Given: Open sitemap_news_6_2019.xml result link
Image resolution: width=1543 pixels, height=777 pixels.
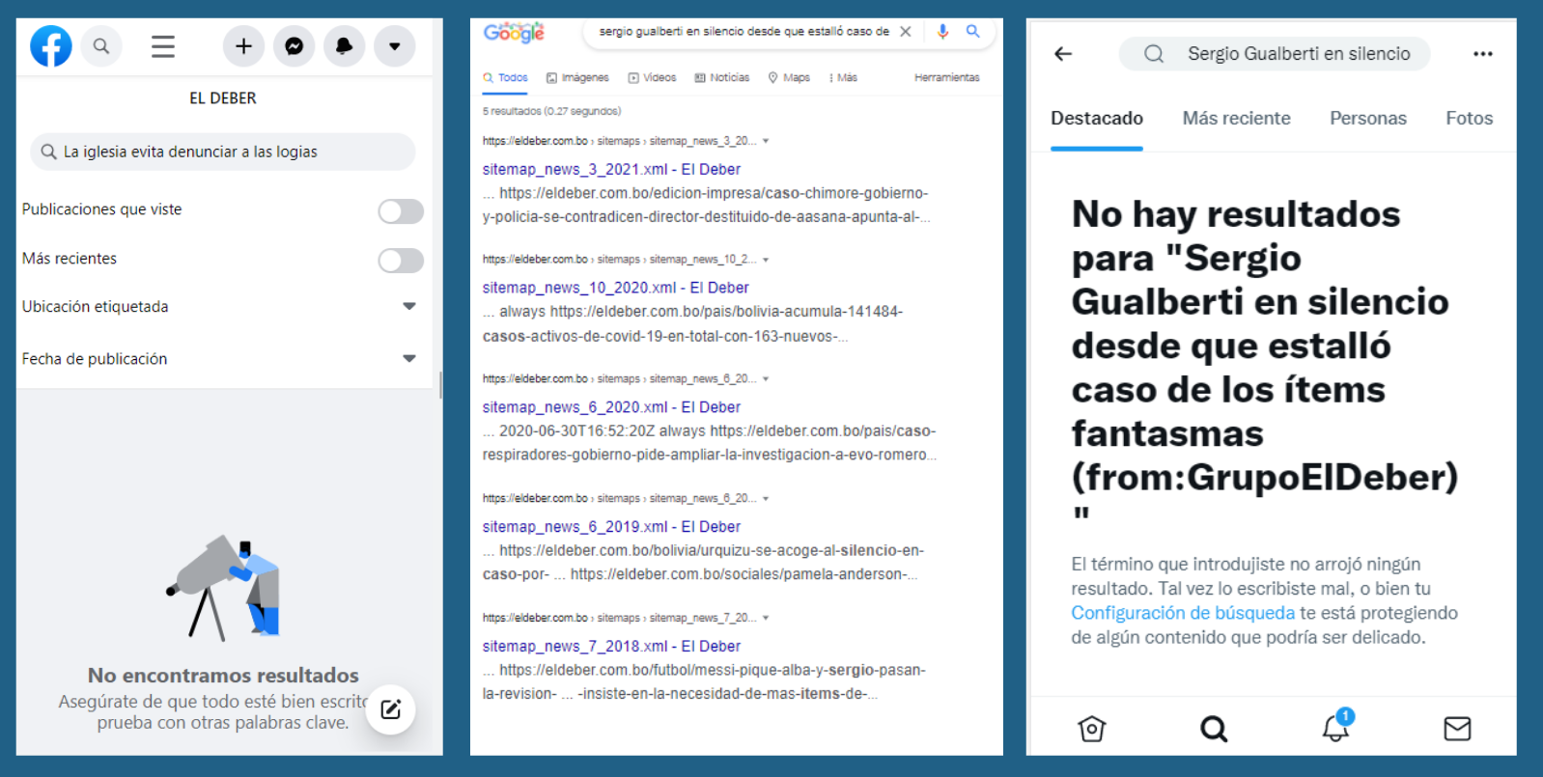Looking at the screenshot, I should pos(611,527).
